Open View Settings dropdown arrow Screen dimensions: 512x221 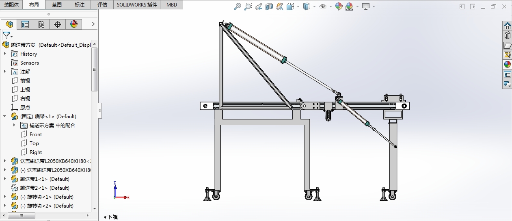click(374, 7)
